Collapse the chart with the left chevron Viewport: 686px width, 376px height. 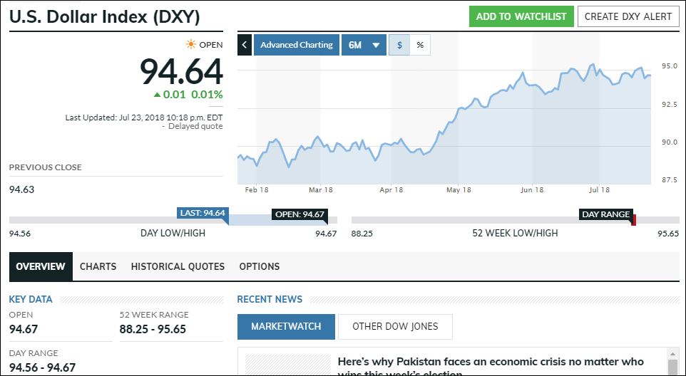245,45
